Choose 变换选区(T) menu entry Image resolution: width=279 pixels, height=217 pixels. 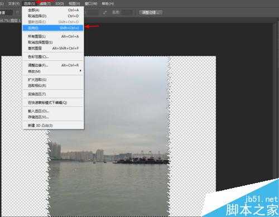point(53,94)
